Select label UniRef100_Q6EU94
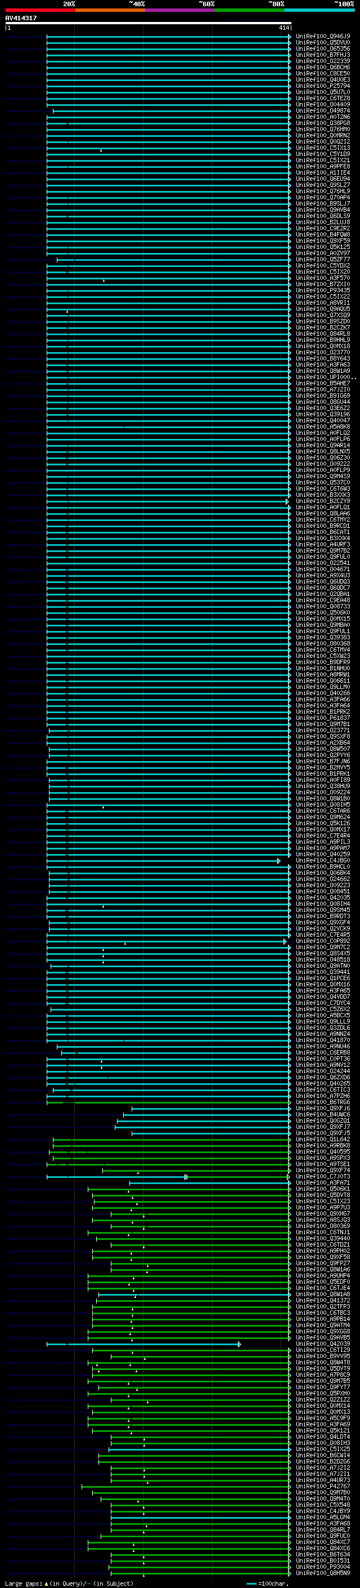 (x=322, y=179)
